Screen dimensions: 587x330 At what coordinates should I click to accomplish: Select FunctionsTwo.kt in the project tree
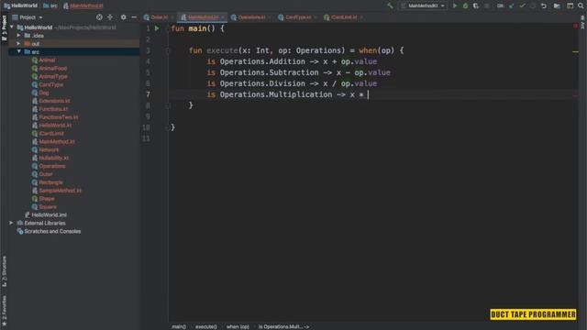[59, 117]
